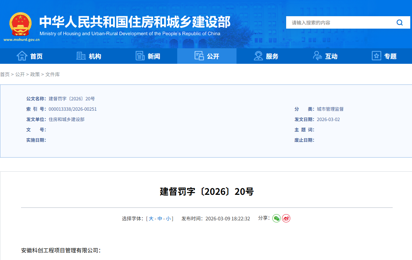Share via the Weibo icon
Viewport: 412px width, 260px height.
pyautogui.click(x=286, y=219)
